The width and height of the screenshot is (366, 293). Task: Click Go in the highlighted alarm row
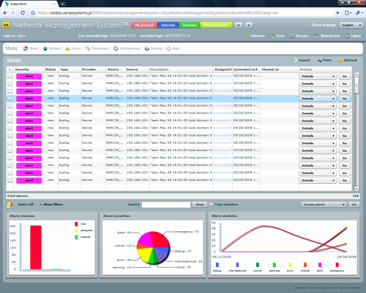coord(344,98)
